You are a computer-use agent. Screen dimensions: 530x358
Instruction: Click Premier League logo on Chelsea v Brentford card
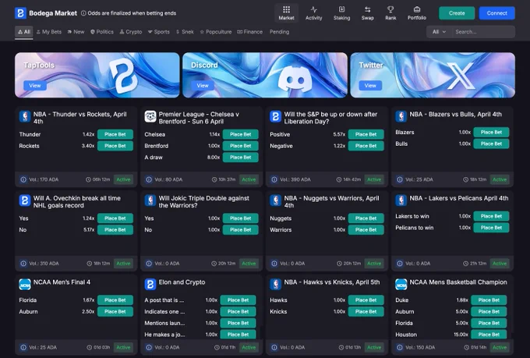150,116
